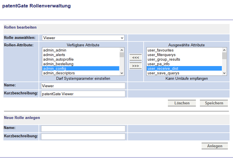Click the Speichern button

coord(214,103)
